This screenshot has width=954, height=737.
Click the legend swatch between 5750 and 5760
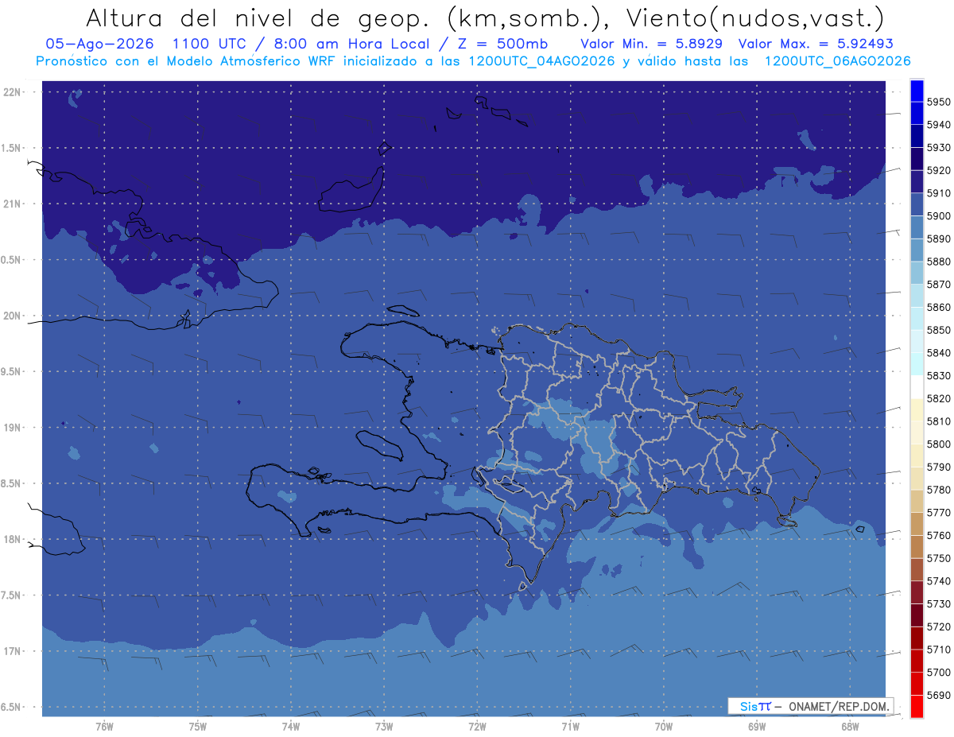point(917,547)
